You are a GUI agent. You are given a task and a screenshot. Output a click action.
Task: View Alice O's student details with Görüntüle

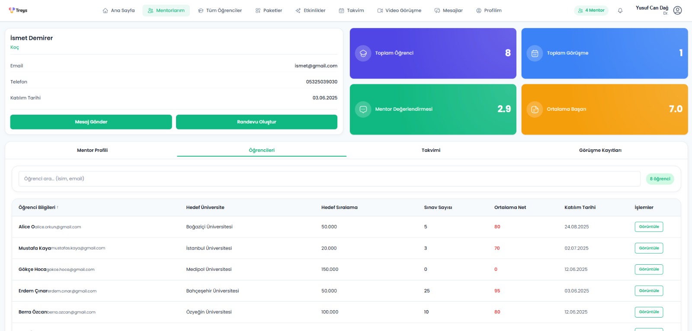coord(649,227)
